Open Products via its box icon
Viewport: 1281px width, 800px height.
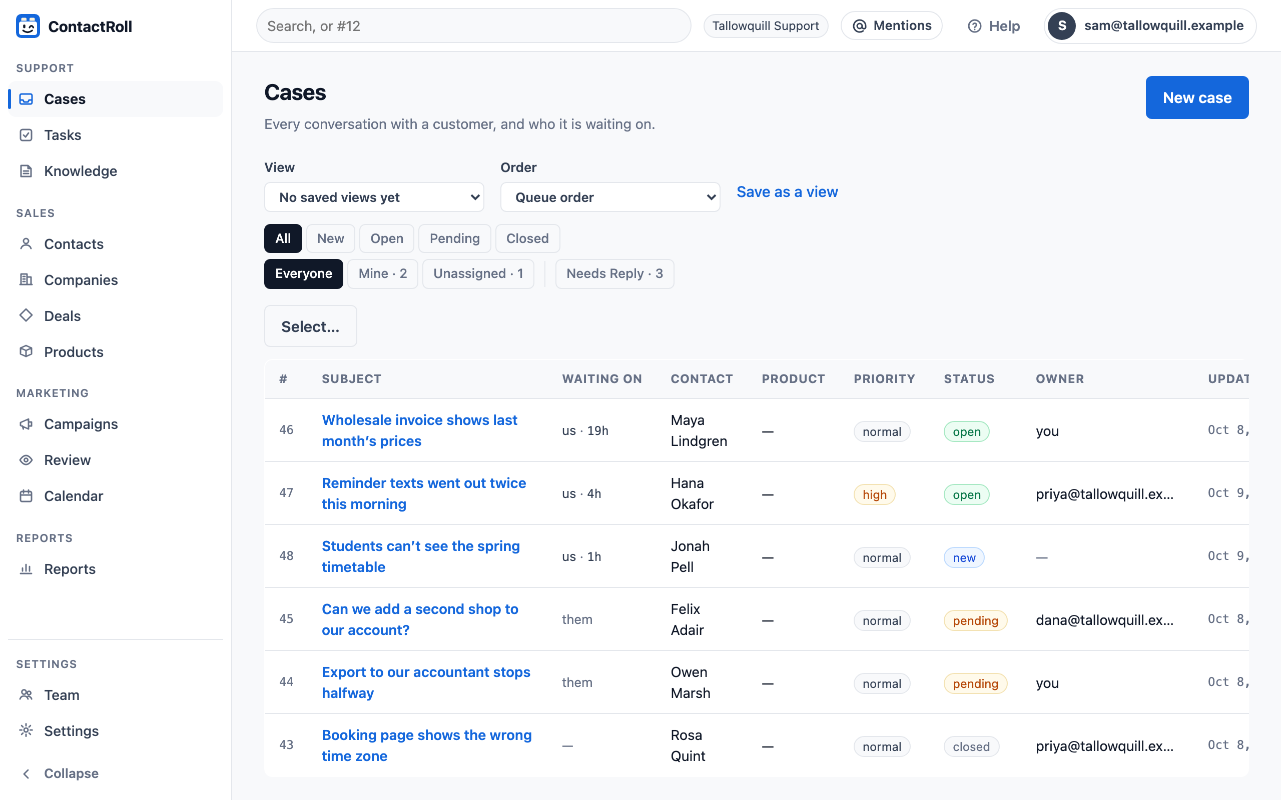(x=26, y=352)
